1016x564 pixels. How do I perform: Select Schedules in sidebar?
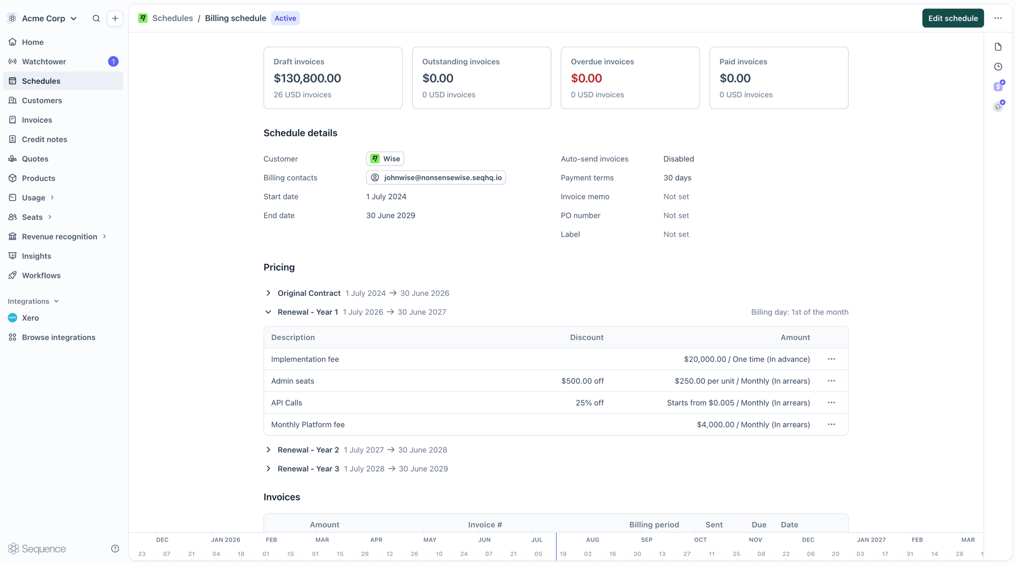tap(63, 81)
